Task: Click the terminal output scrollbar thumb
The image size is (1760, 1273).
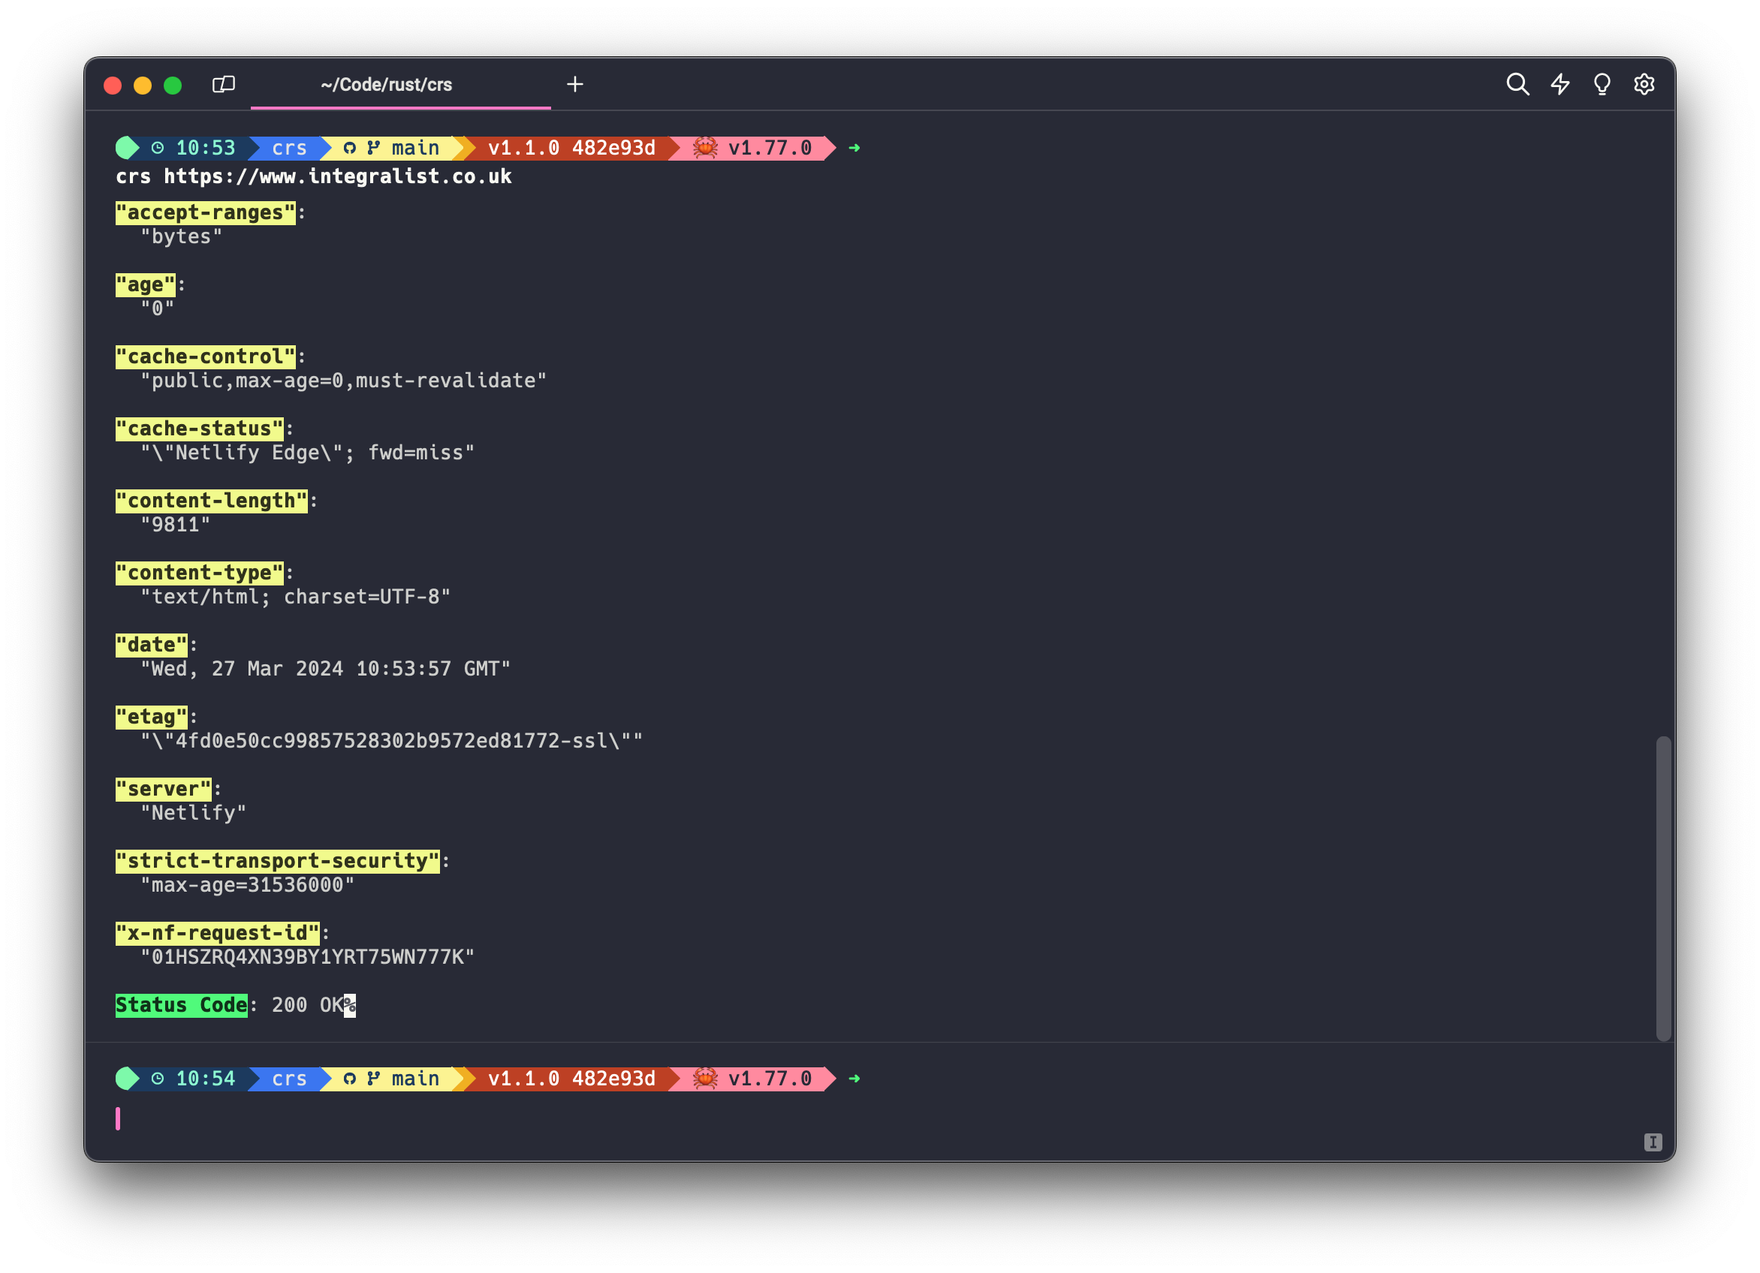Action: 1663,887
